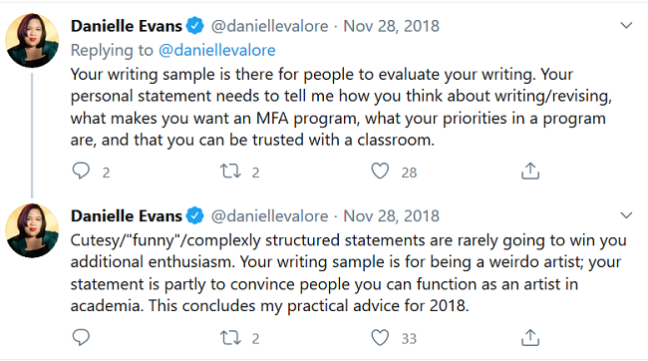This screenshot has width=648, height=361.
Task: Click the @daniellevalore handle on second tweet
Action: (270, 215)
